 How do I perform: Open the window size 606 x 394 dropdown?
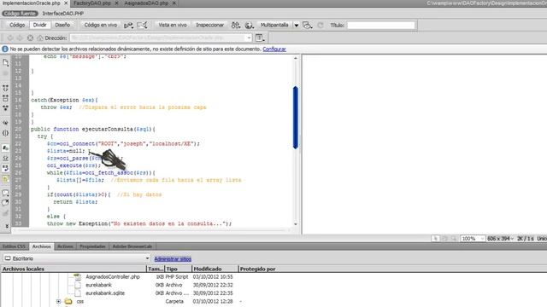coord(501,239)
